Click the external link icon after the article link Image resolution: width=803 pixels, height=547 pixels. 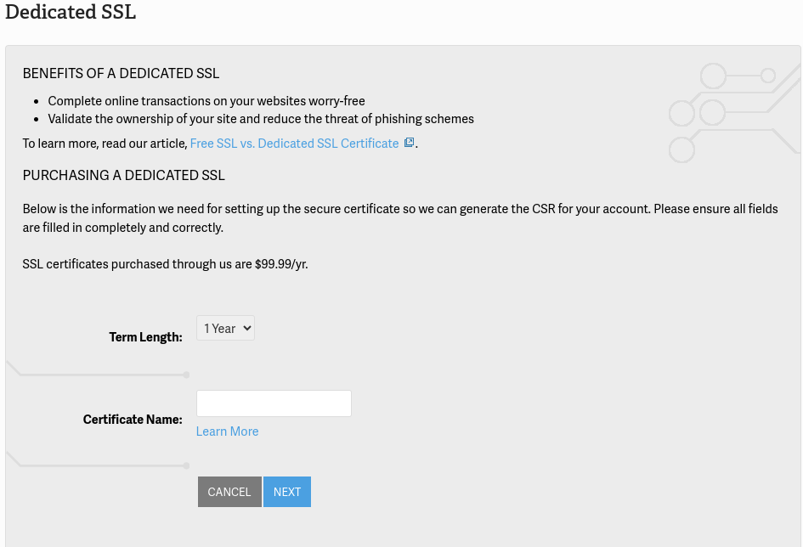[409, 143]
